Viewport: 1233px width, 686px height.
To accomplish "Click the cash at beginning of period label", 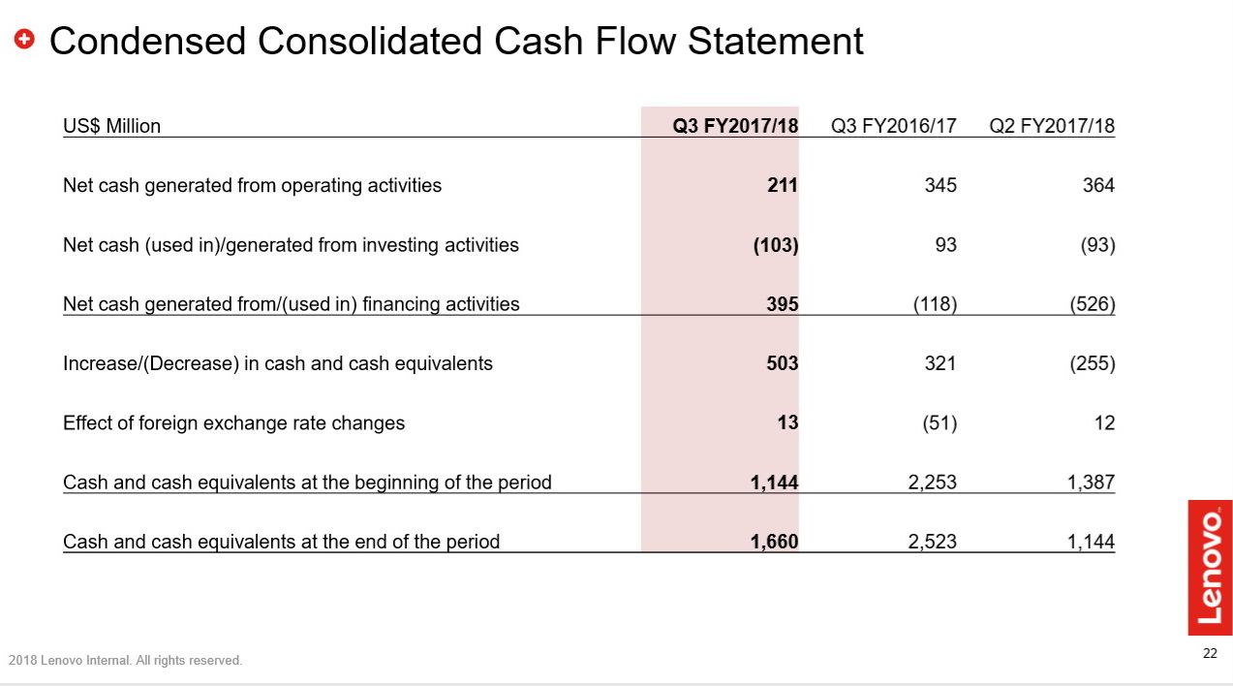I will (307, 483).
